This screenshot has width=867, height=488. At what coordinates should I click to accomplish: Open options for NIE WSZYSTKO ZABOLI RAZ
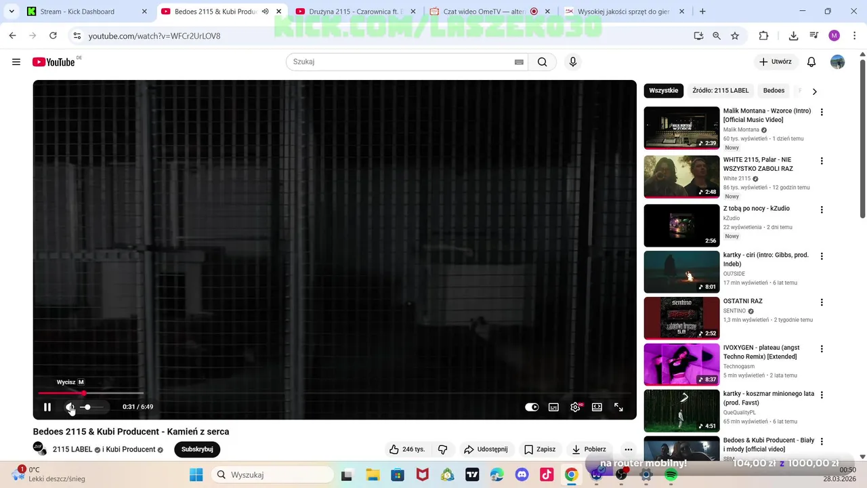pyautogui.click(x=822, y=161)
